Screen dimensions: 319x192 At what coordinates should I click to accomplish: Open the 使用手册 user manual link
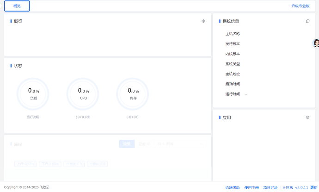coord(252,187)
